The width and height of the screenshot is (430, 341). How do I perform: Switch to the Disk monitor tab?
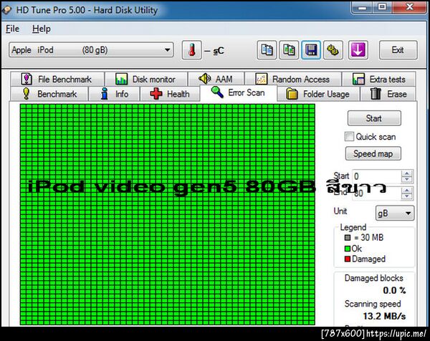(x=146, y=80)
